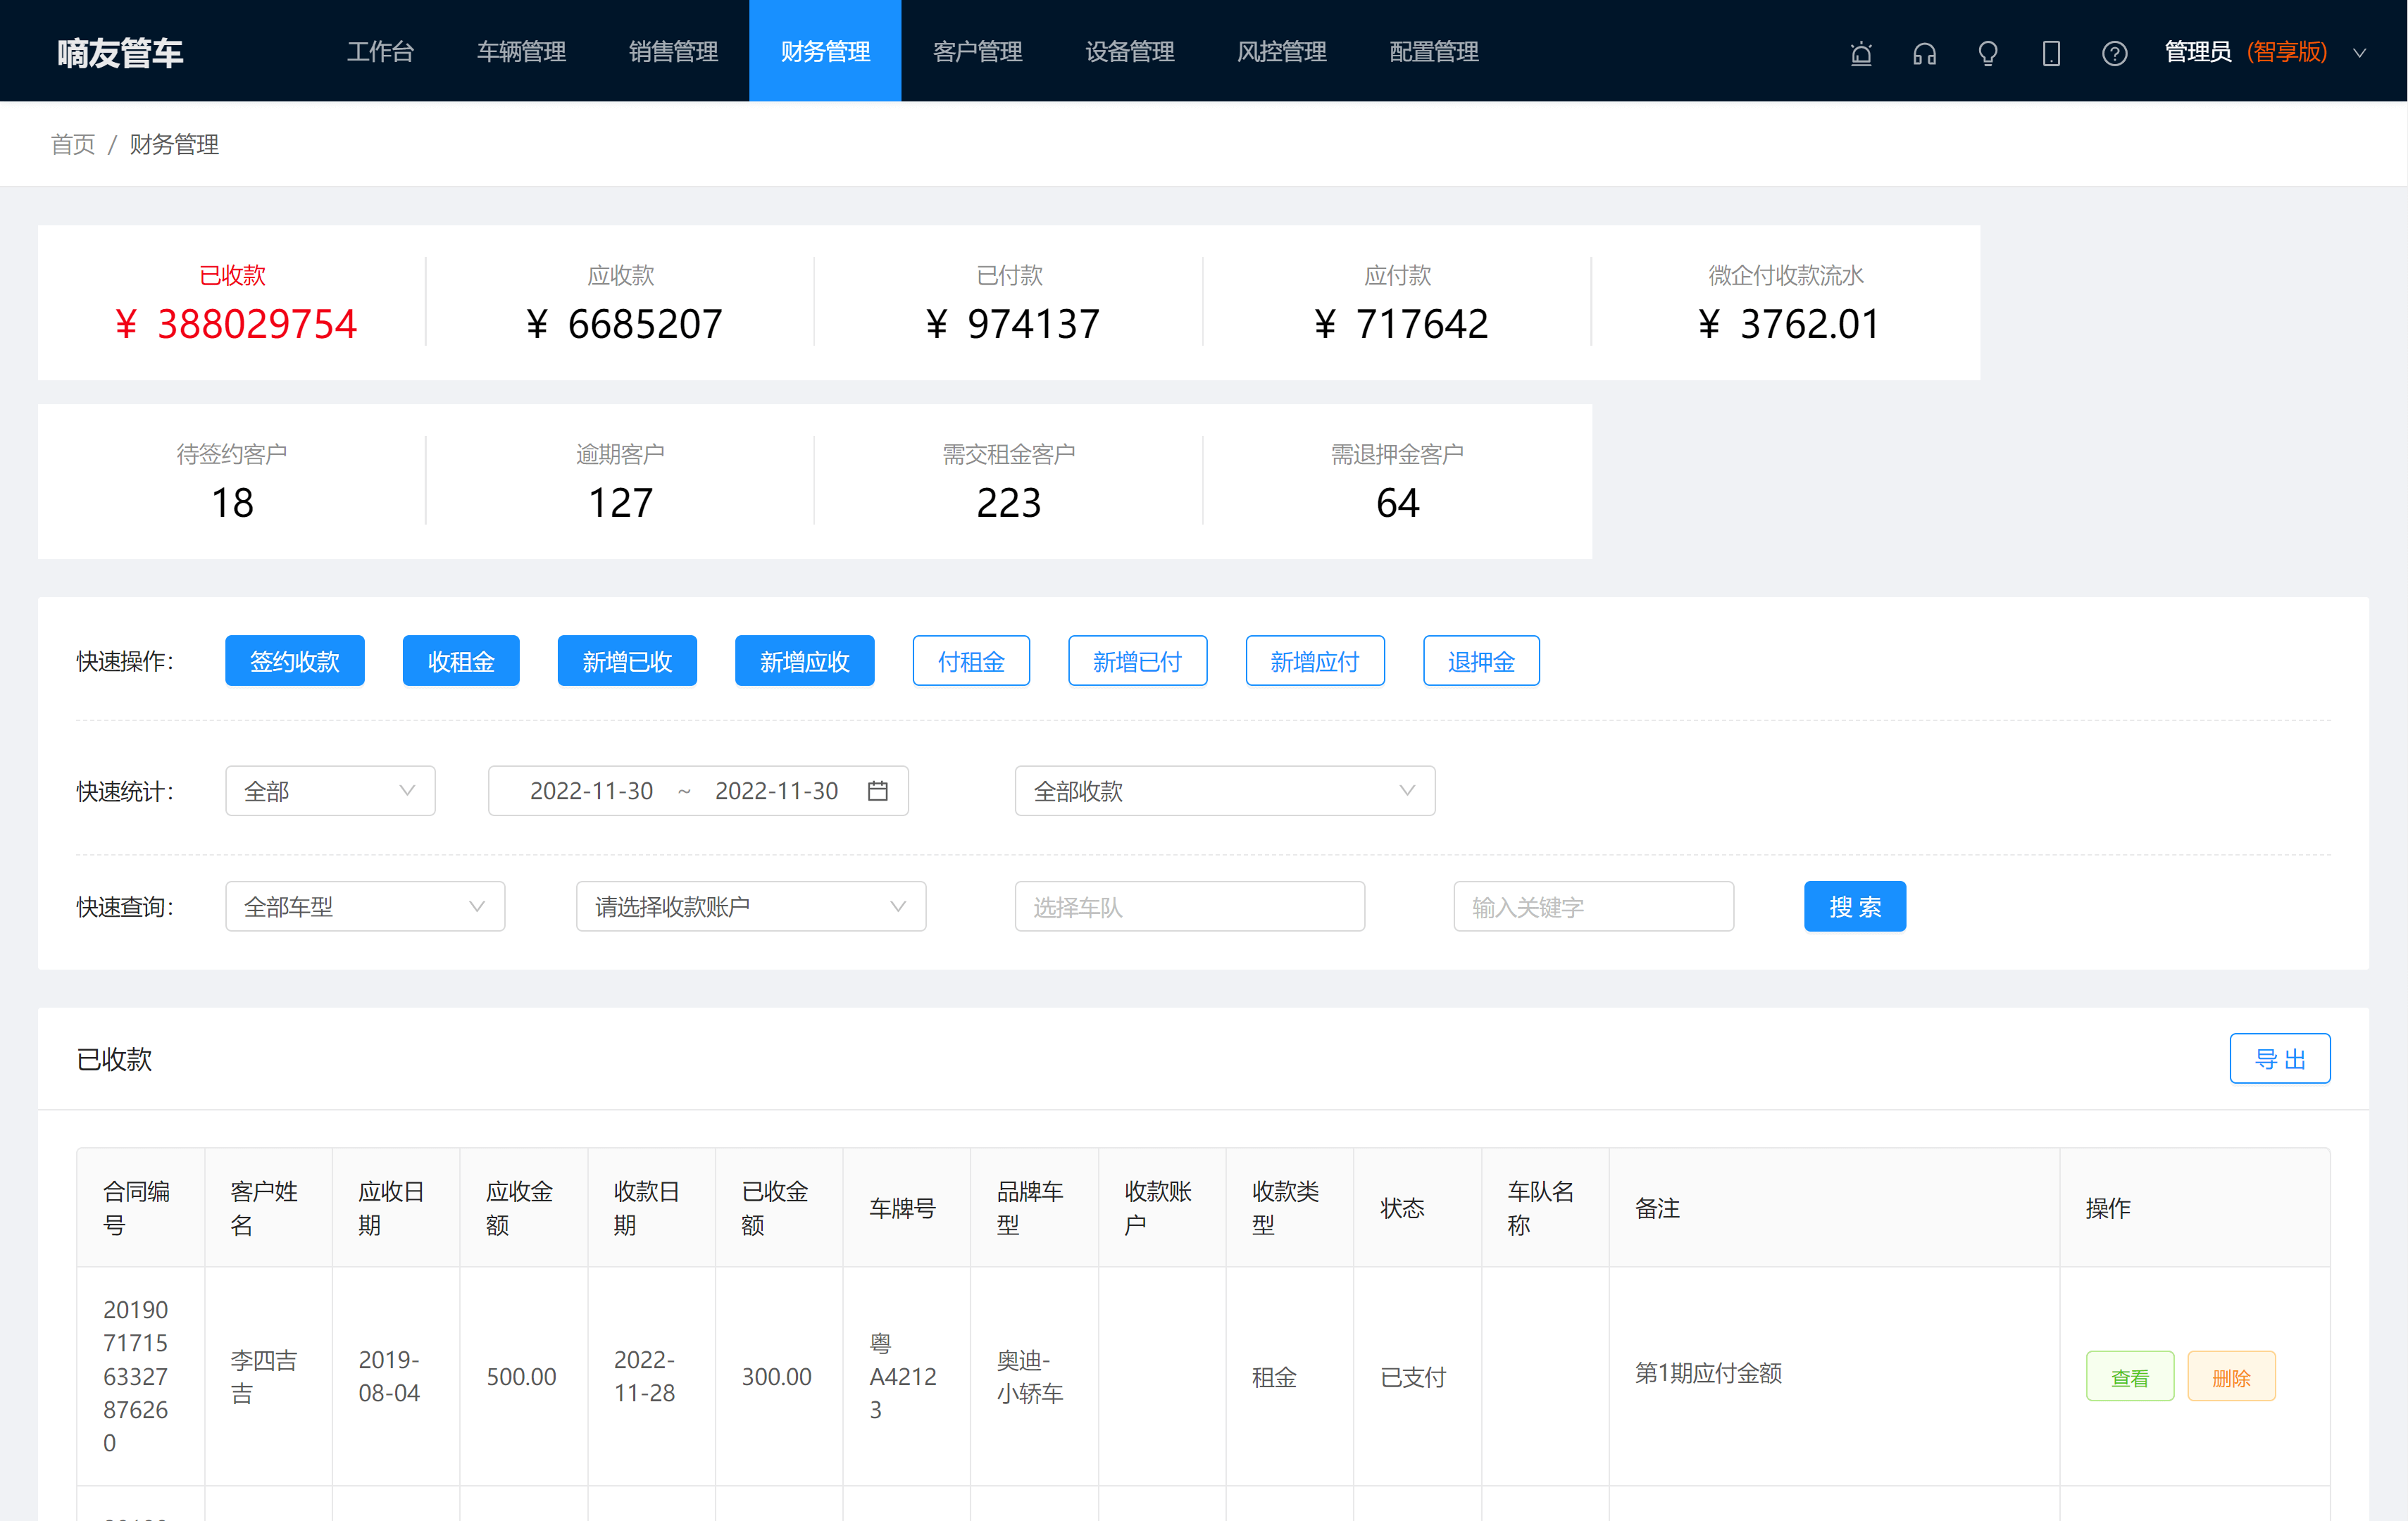Click the 付租金 button
Screen dimensions: 2408x1521
click(x=971, y=661)
